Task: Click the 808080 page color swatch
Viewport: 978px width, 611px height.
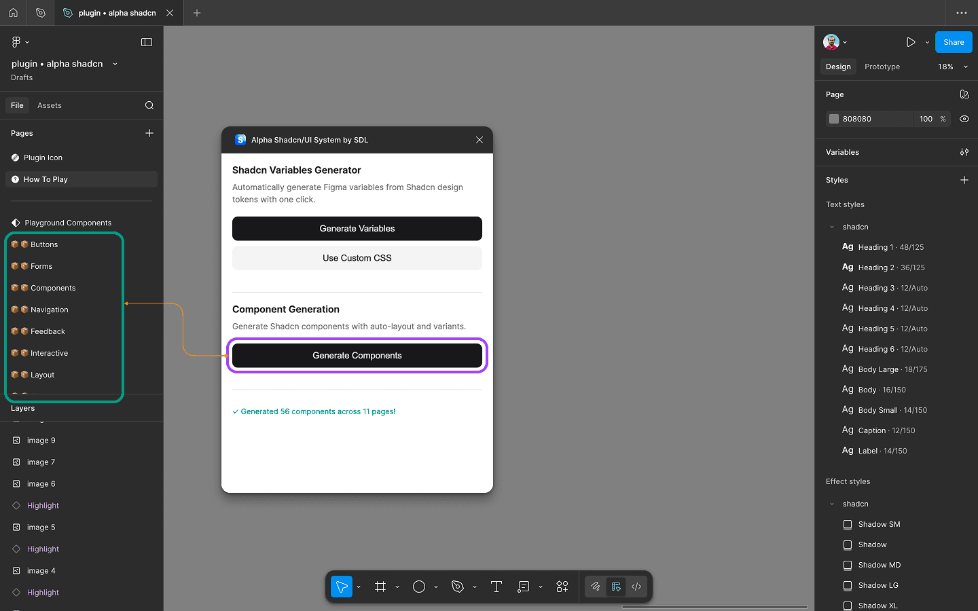Action: click(x=834, y=119)
